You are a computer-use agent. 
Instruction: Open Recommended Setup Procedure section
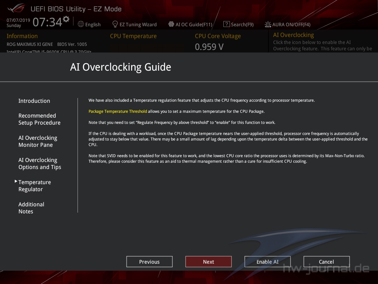(39, 119)
